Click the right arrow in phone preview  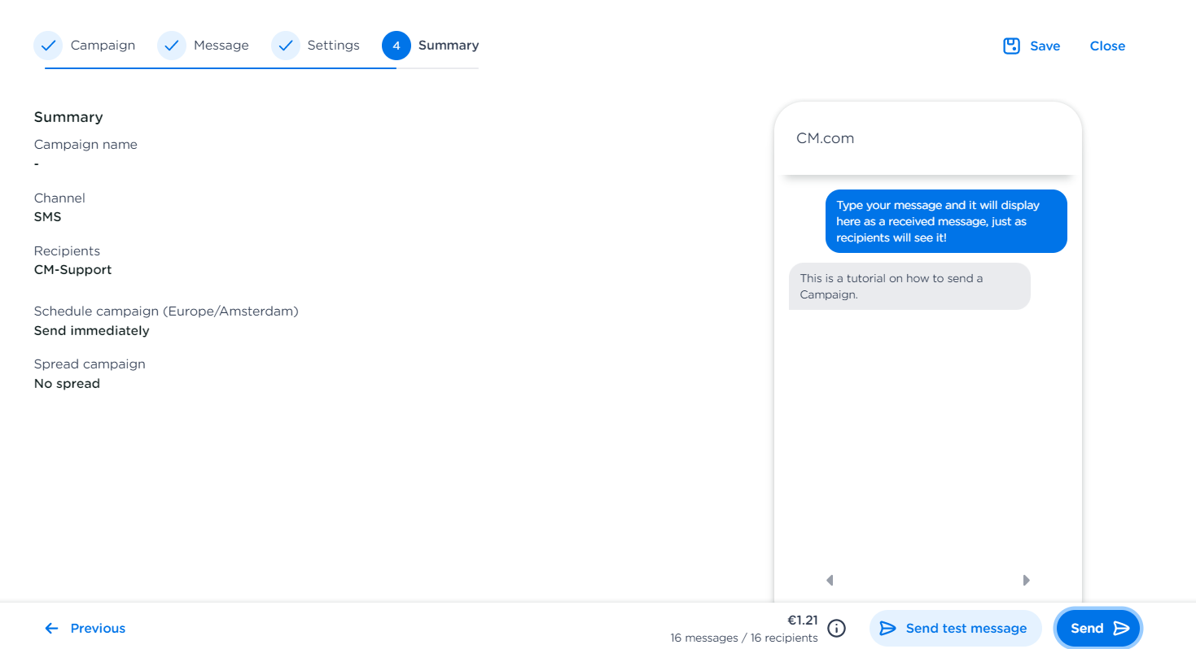tap(1026, 580)
